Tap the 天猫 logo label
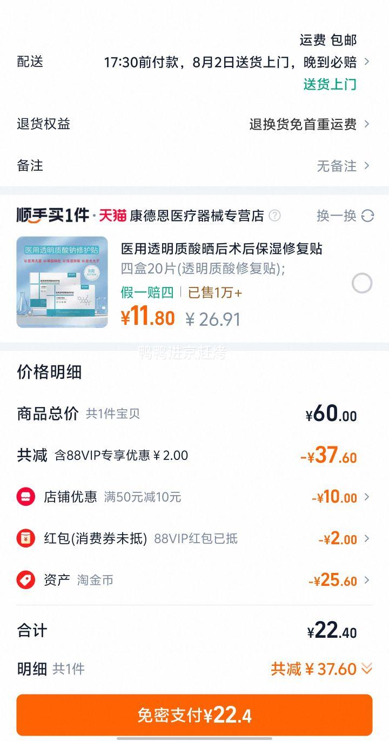Viewport: 389px width, 741px height. pyautogui.click(x=112, y=216)
